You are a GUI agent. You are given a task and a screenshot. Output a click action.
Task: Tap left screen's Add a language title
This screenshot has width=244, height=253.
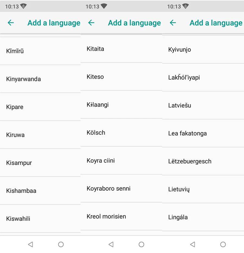pos(54,23)
